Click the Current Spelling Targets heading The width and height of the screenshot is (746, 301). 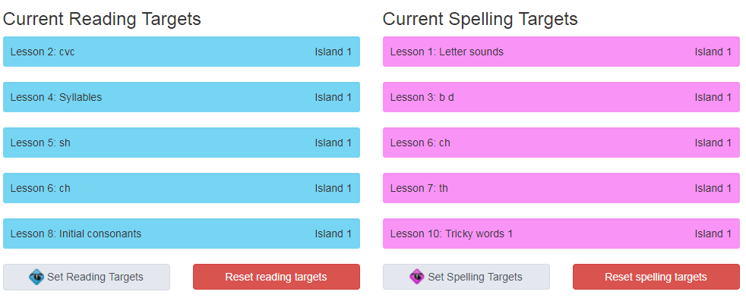[480, 20]
